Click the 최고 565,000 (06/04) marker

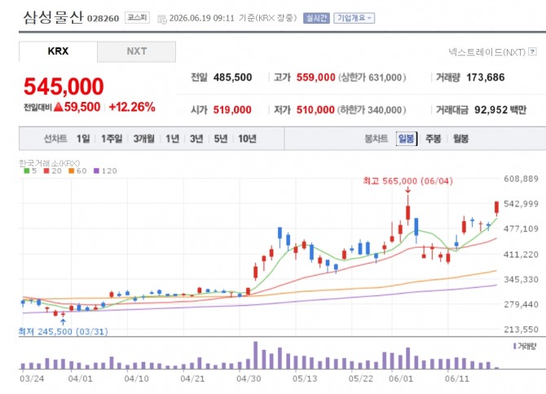tap(407, 181)
